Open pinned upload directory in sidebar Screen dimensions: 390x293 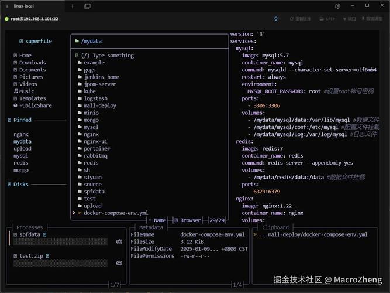22,149
